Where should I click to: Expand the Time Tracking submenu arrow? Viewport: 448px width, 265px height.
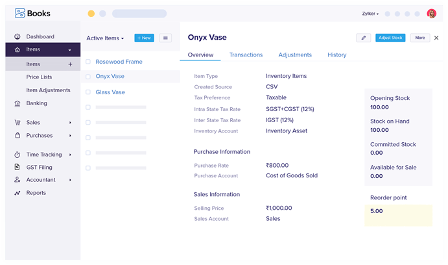pyautogui.click(x=70, y=155)
